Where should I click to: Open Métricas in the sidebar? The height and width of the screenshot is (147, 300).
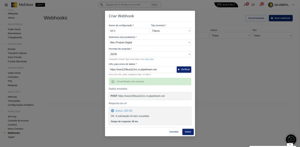coord(12,97)
